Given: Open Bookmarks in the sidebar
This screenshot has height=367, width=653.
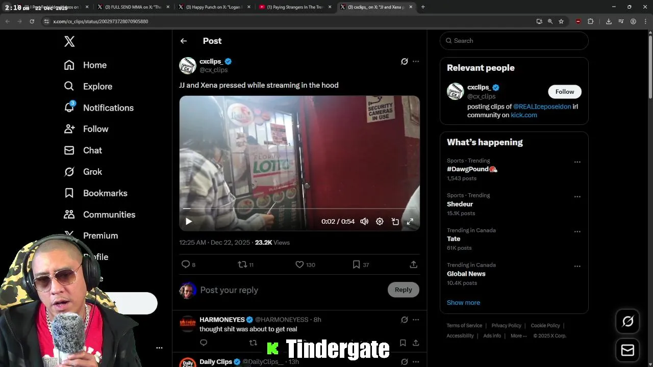Looking at the screenshot, I should (95, 193).
